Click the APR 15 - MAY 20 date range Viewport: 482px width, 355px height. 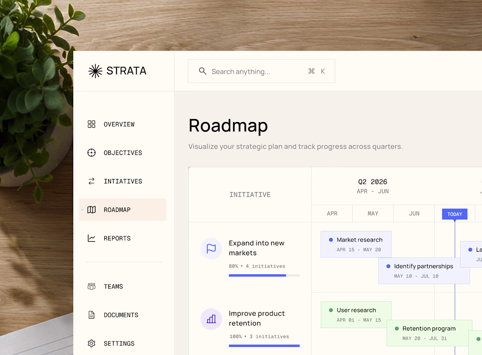pyautogui.click(x=359, y=250)
